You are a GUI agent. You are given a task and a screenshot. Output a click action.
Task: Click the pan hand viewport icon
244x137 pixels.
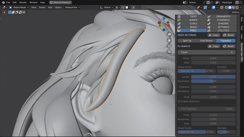coord(169,40)
